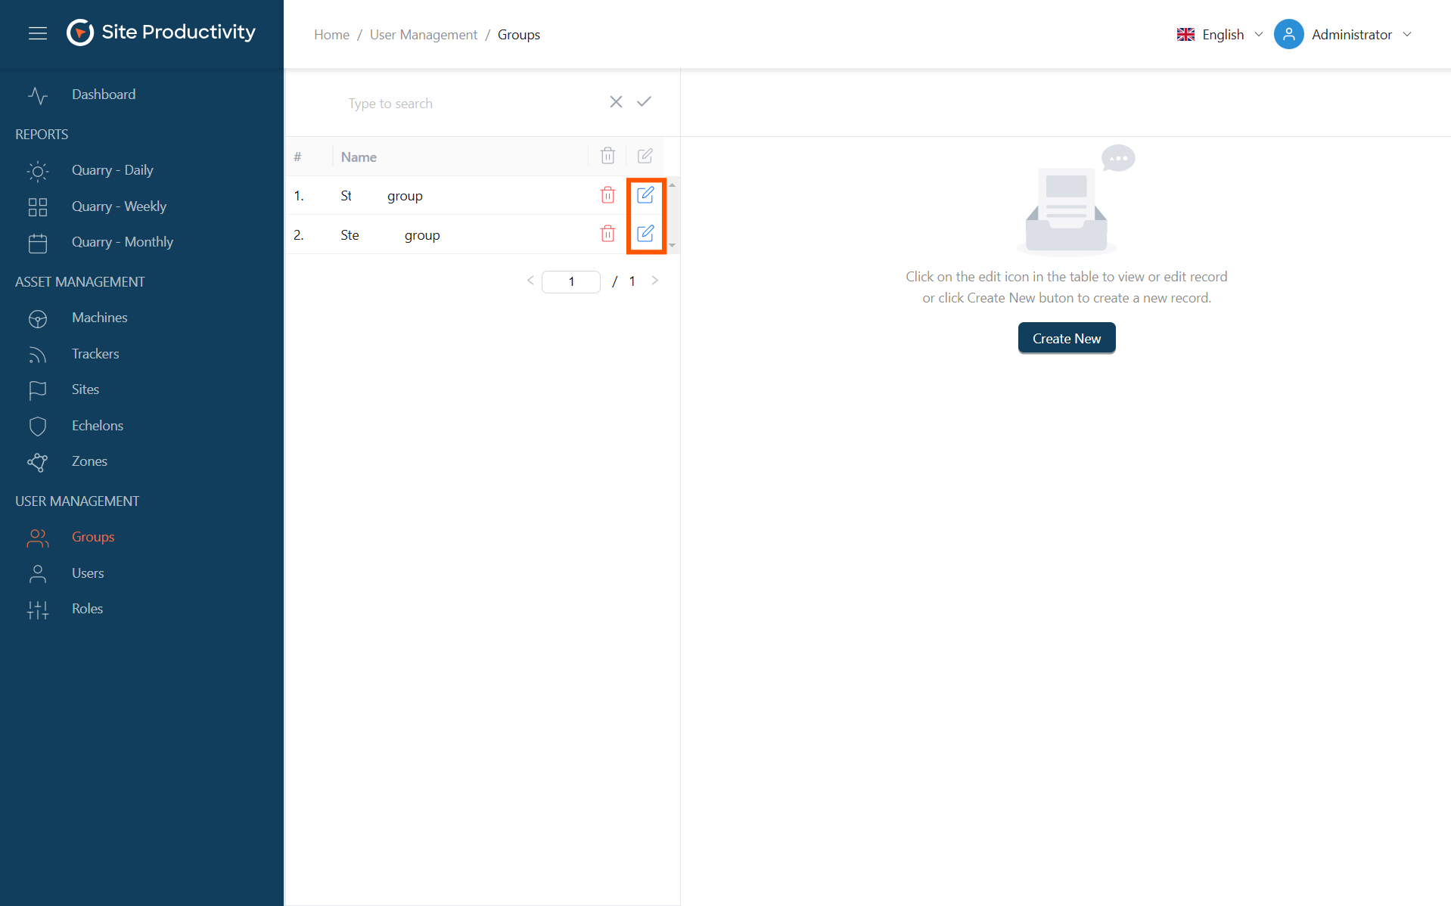Viewport: 1451px width, 906px height.
Task: Click the header trash bin icon
Action: coord(607,156)
